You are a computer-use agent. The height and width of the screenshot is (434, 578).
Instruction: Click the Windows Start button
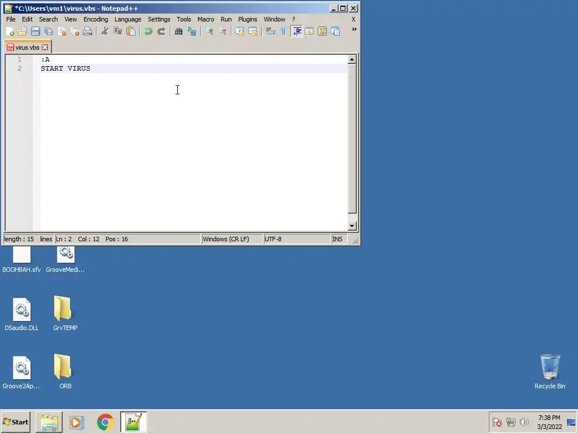(15, 422)
